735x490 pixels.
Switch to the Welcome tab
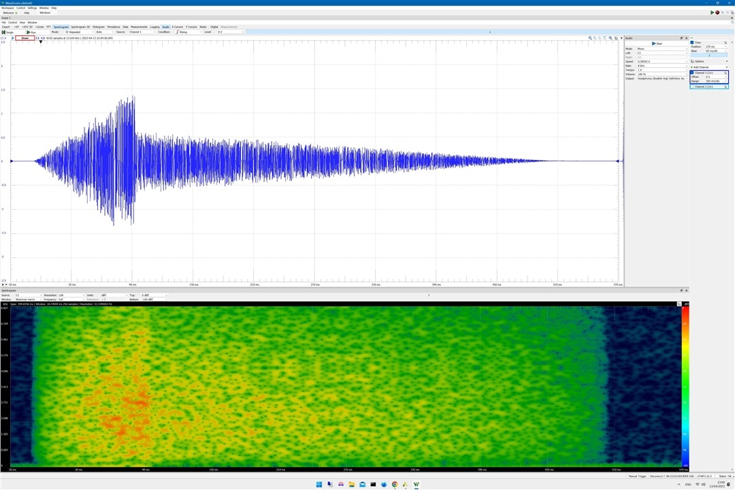[10, 13]
